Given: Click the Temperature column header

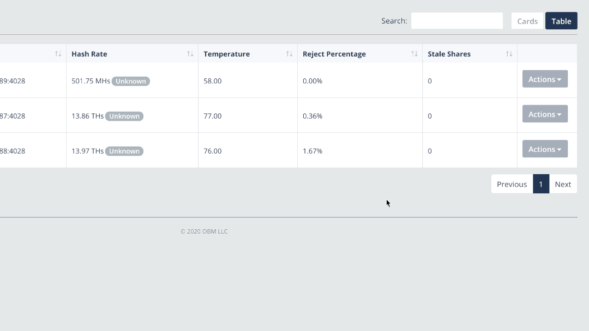Looking at the screenshot, I should pyautogui.click(x=226, y=54).
